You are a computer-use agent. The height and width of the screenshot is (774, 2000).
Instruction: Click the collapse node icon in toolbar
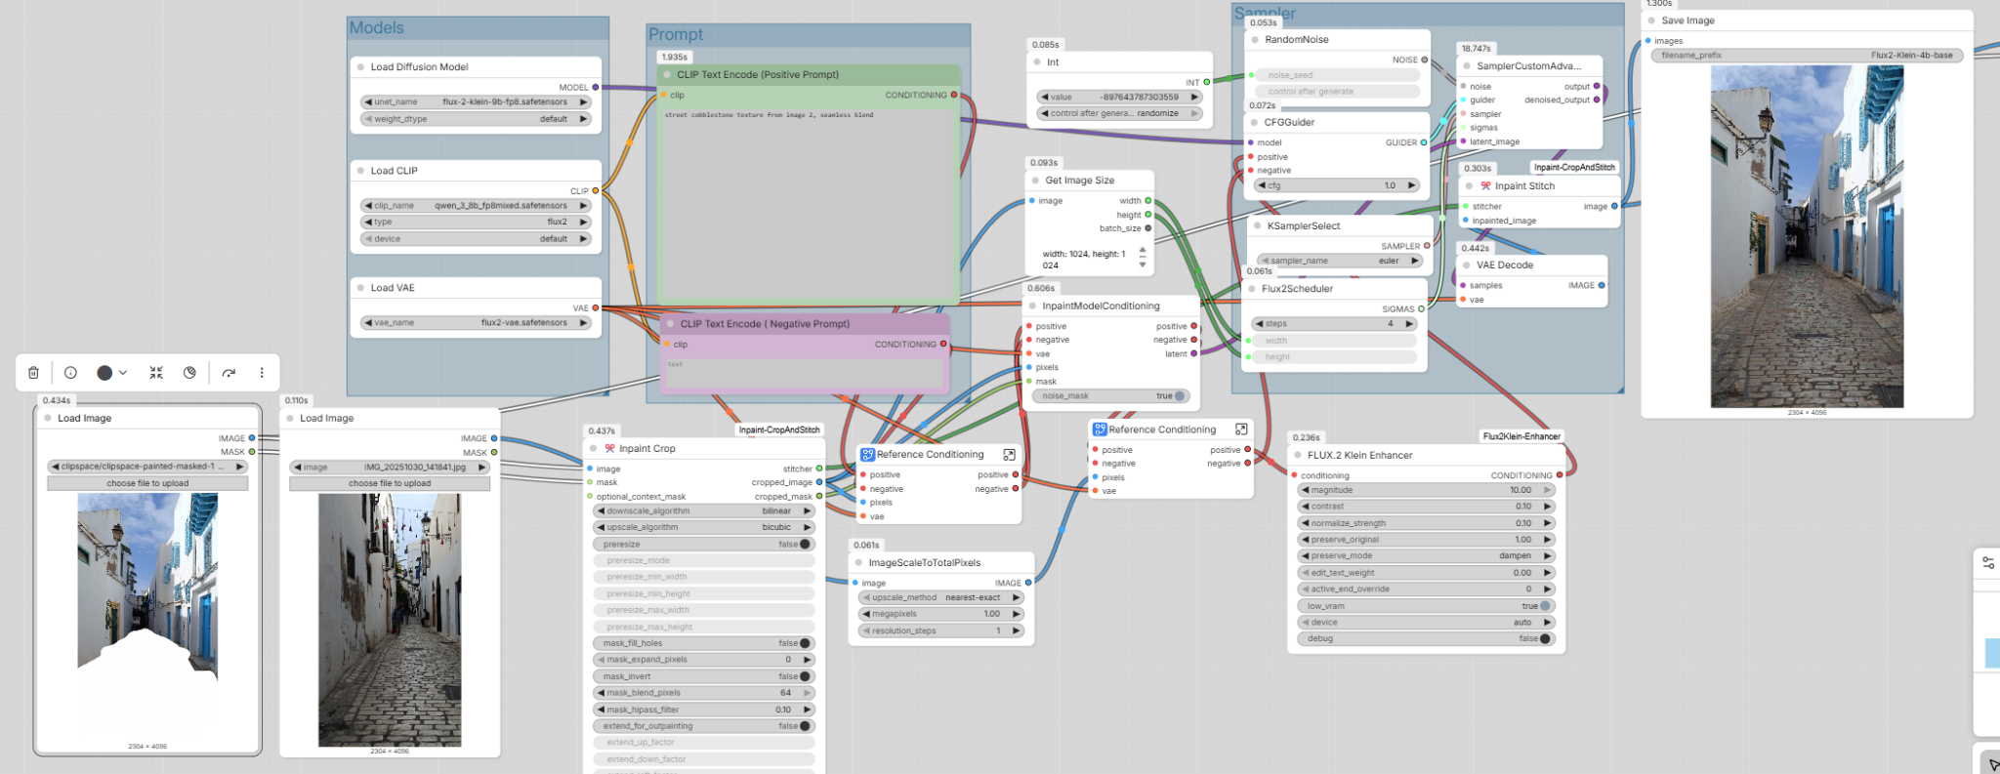click(156, 373)
